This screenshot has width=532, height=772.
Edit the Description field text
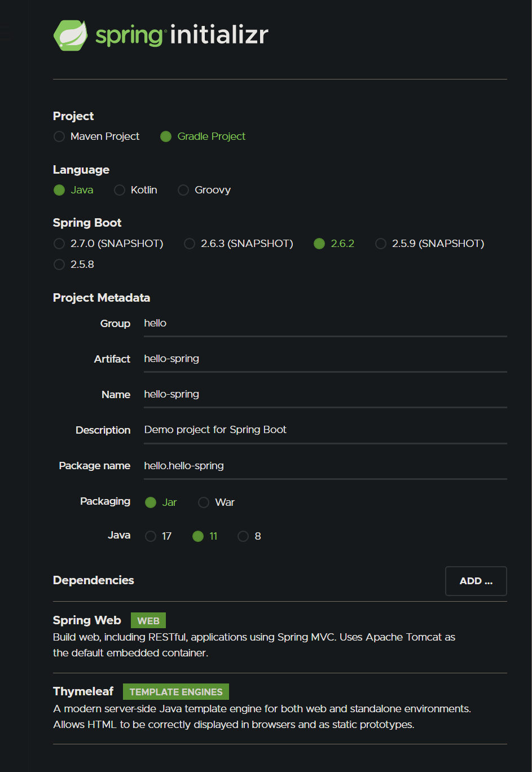pyautogui.click(x=326, y=430)
